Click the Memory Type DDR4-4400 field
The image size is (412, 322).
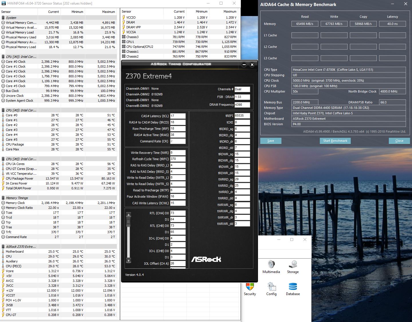(x=348, y=108)
